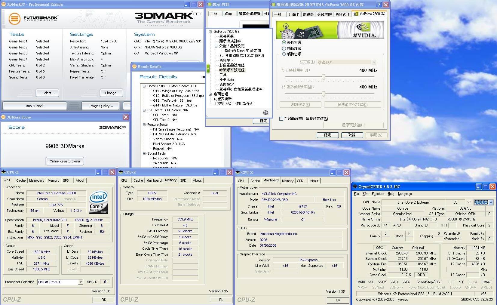This screenshot has height=305, width=497.
Task: Click the NVIDIA logo banner
Action: [x=330, y=30]
